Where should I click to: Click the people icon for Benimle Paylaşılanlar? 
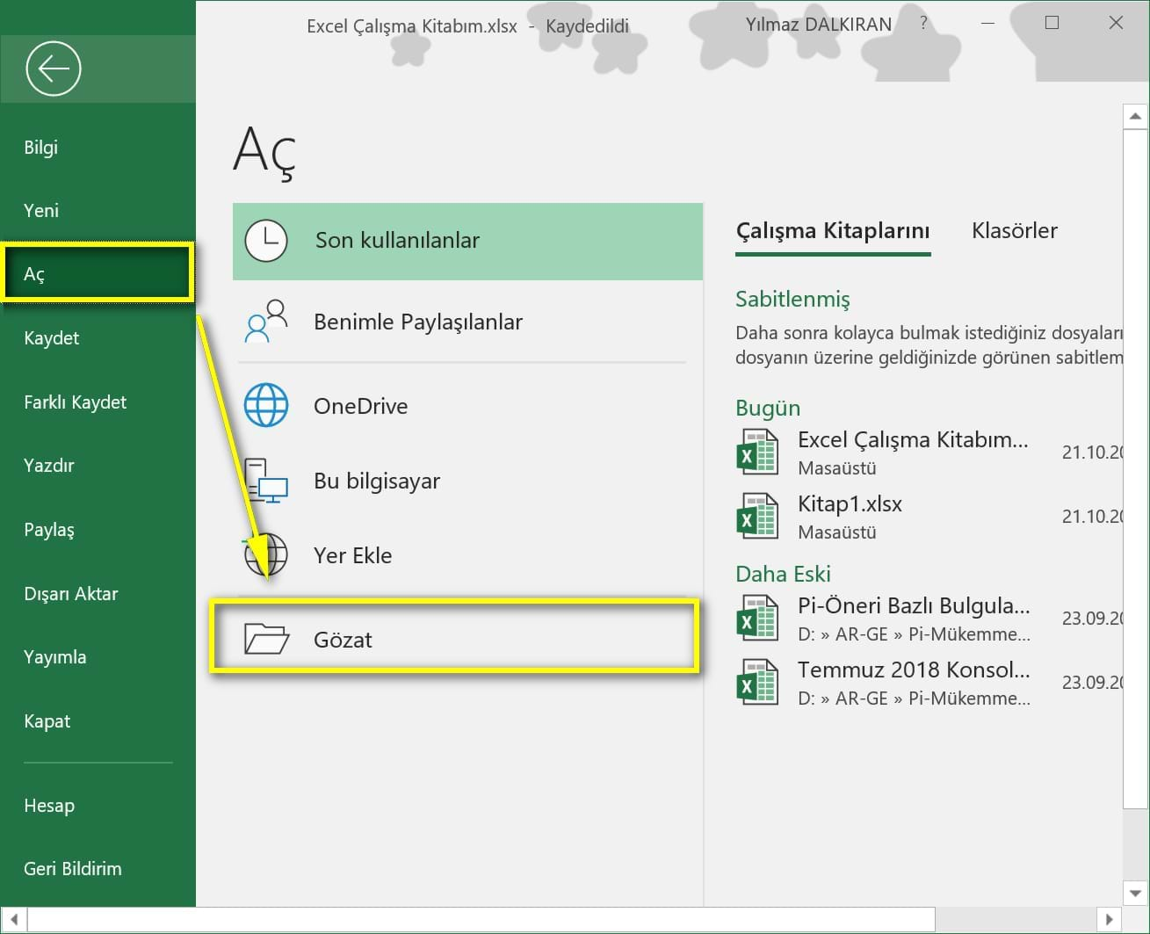click(x=266, y=322)
